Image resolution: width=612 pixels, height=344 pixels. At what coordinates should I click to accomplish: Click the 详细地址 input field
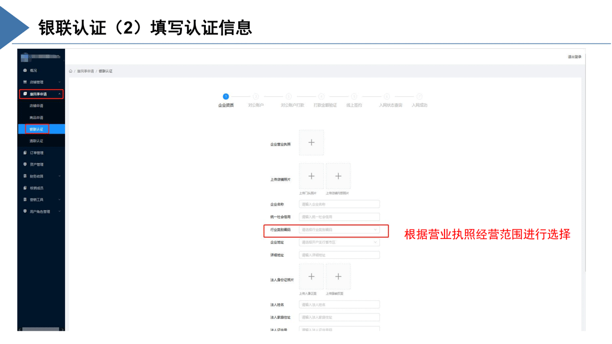339,255
